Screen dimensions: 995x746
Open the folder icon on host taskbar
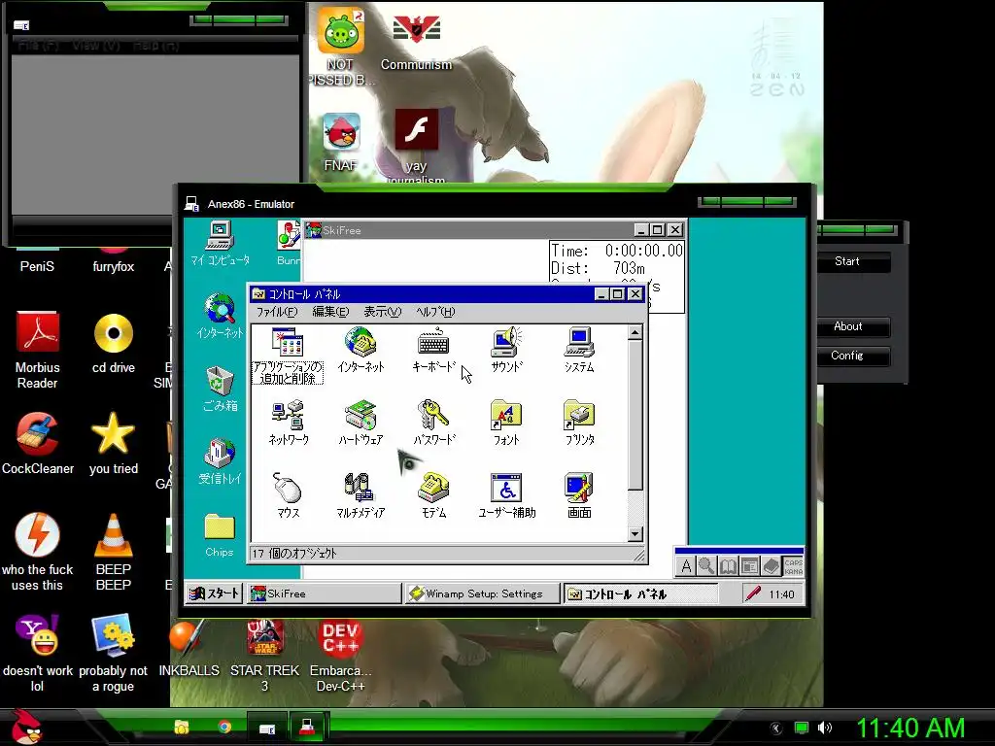pyautogui.click(x=182, y=727)
